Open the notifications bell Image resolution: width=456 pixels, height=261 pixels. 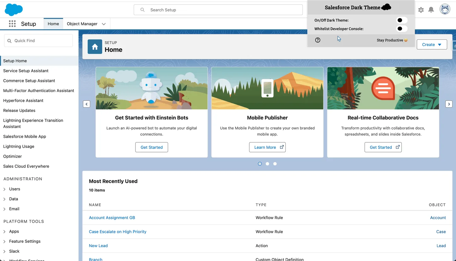coord(431,10)
